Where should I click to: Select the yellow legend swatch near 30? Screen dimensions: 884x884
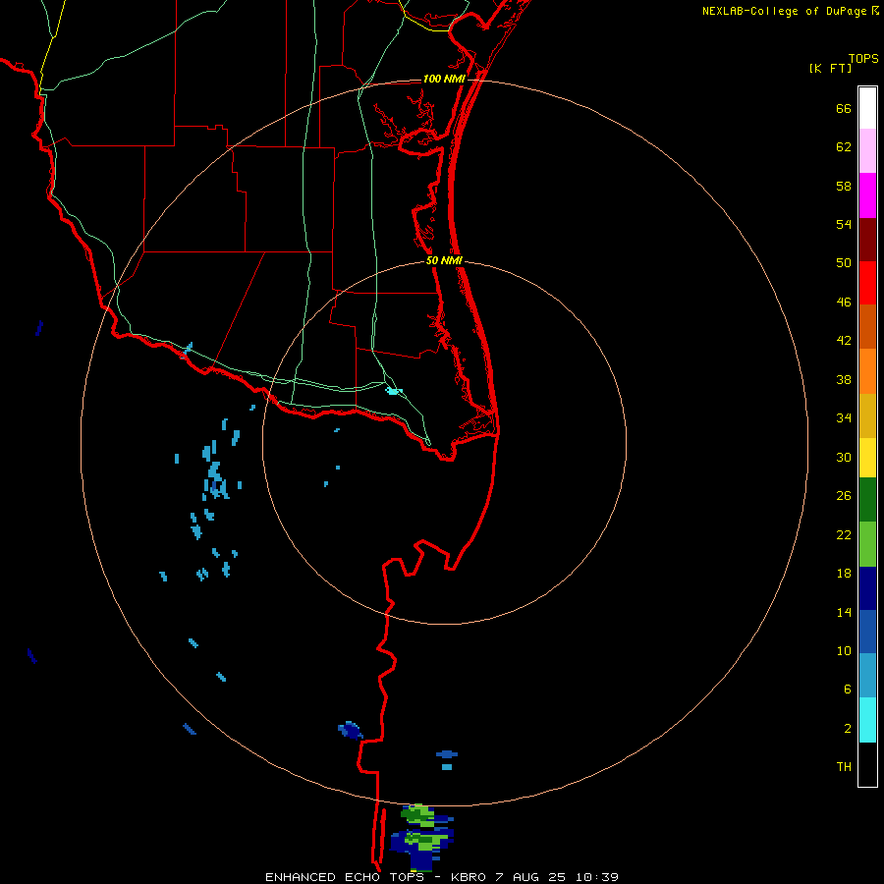click(867, 458)
